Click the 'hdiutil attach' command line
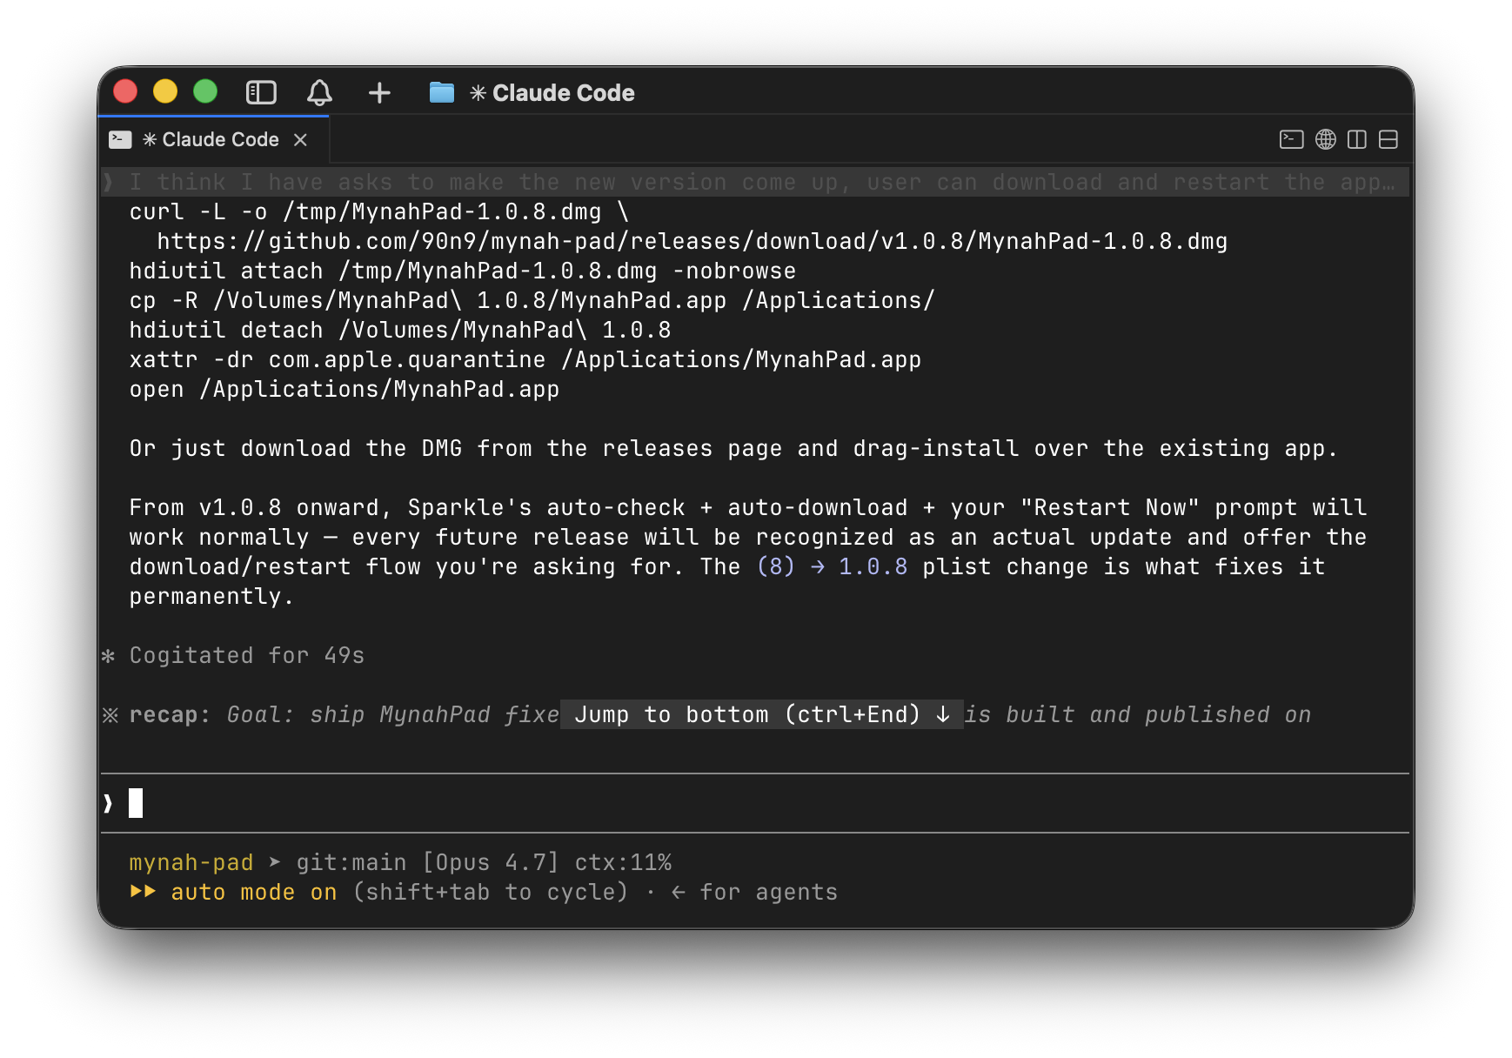 (x=462, y=271)
